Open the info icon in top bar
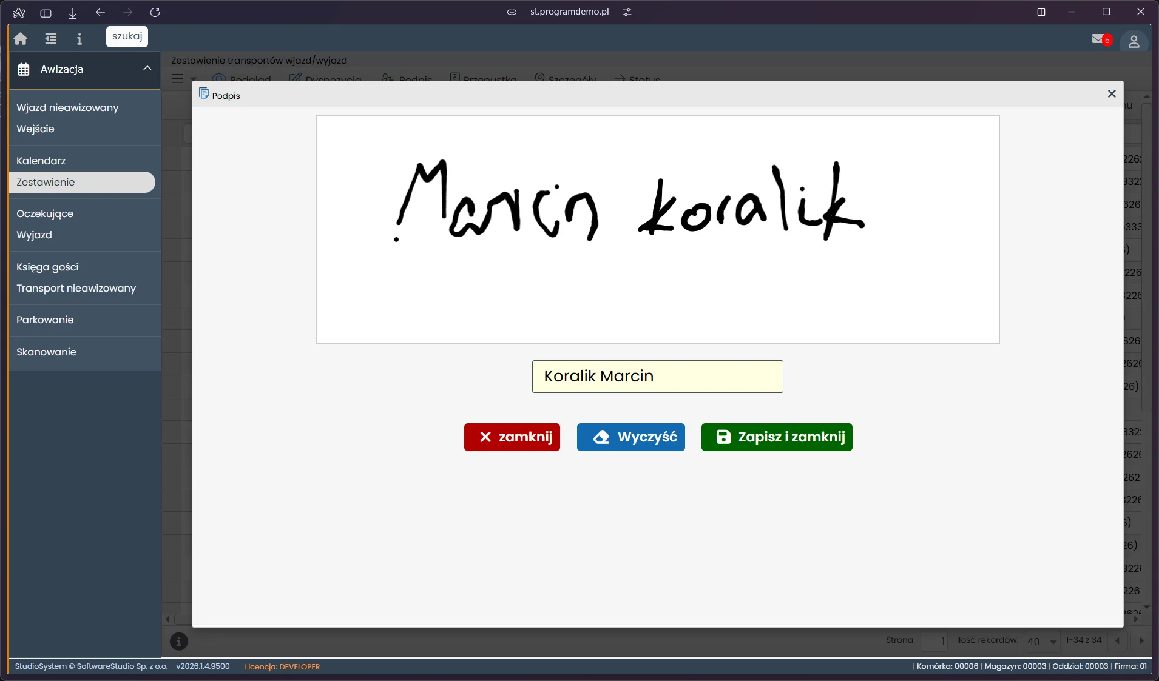Screen dimensions: 1159x681 [x=79, y=39]
